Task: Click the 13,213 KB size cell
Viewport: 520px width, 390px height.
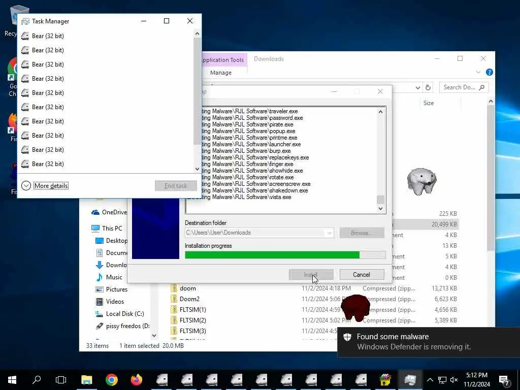Action: [444, 288]
